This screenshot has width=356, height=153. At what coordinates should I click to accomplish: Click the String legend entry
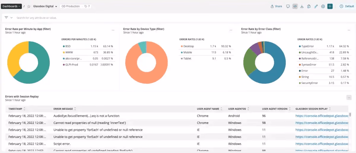point(325,77)
